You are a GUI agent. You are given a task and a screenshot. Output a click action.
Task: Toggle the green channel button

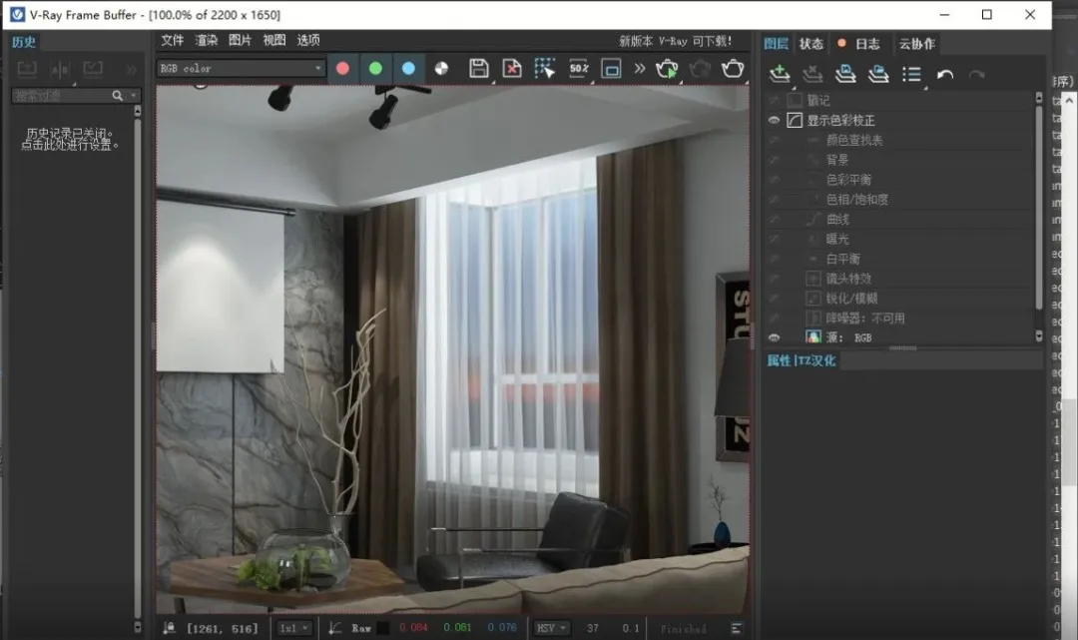[375, 68]
